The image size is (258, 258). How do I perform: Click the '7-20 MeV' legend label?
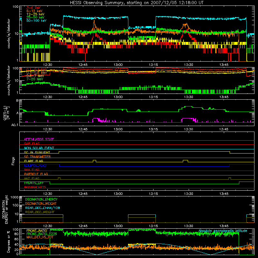click(x=35, y=79)
